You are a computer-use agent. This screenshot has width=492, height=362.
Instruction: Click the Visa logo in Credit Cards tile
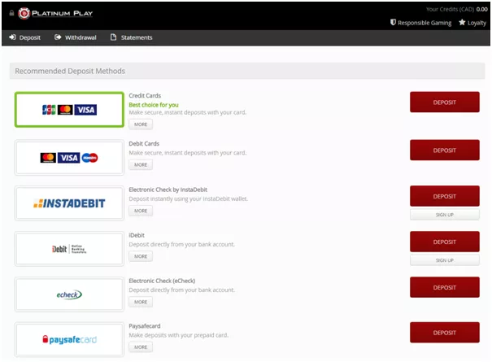coord(85,110)
